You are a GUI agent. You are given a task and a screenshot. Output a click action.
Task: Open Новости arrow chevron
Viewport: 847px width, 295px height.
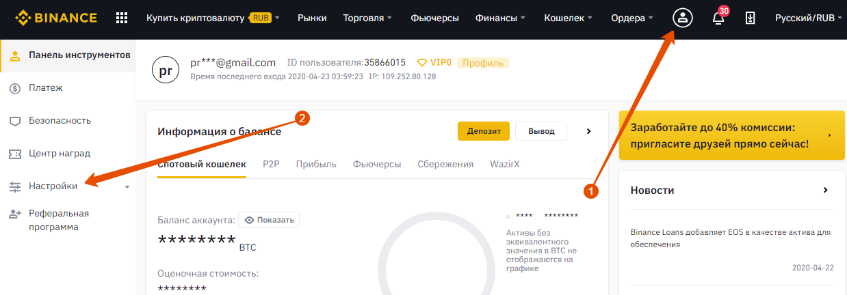click(x=826, y=191)
